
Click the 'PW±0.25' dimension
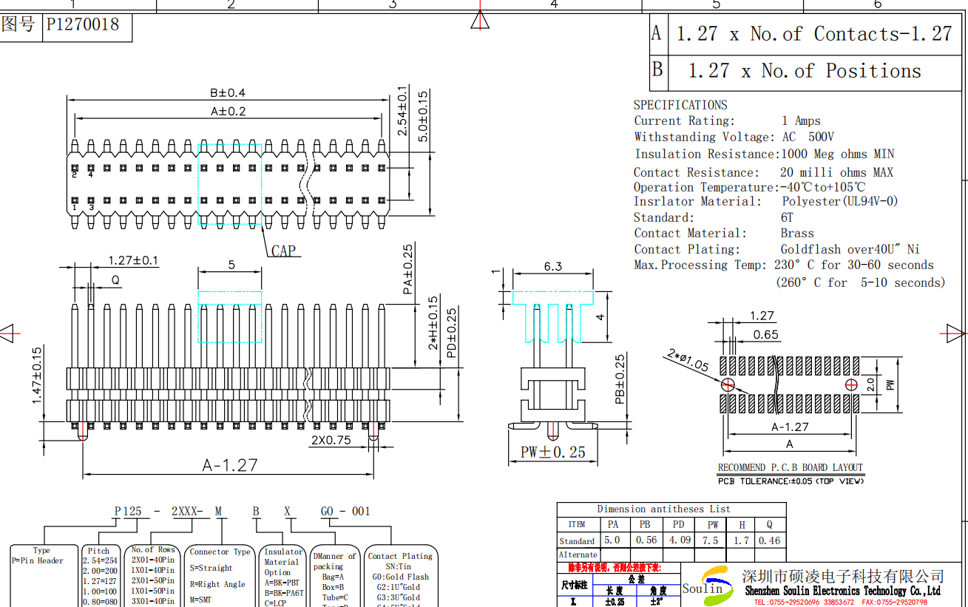(553, 452)
